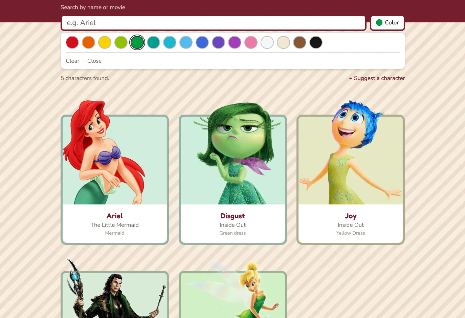Click the Yellow Dress costume label
The height and width of the screenshot is (318, 465).
coord(351,233)
